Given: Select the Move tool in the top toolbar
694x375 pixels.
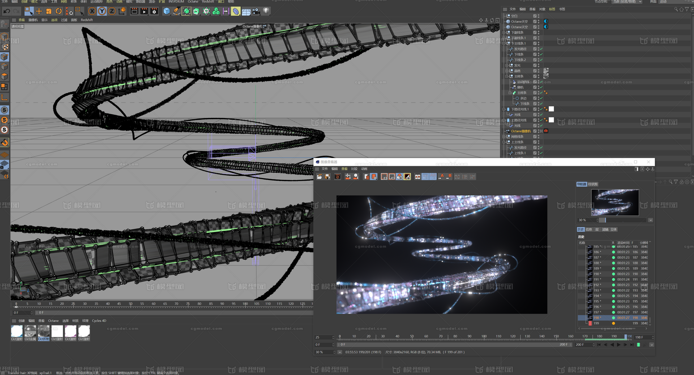Looking at the screenshot, I should pos(39,11).
